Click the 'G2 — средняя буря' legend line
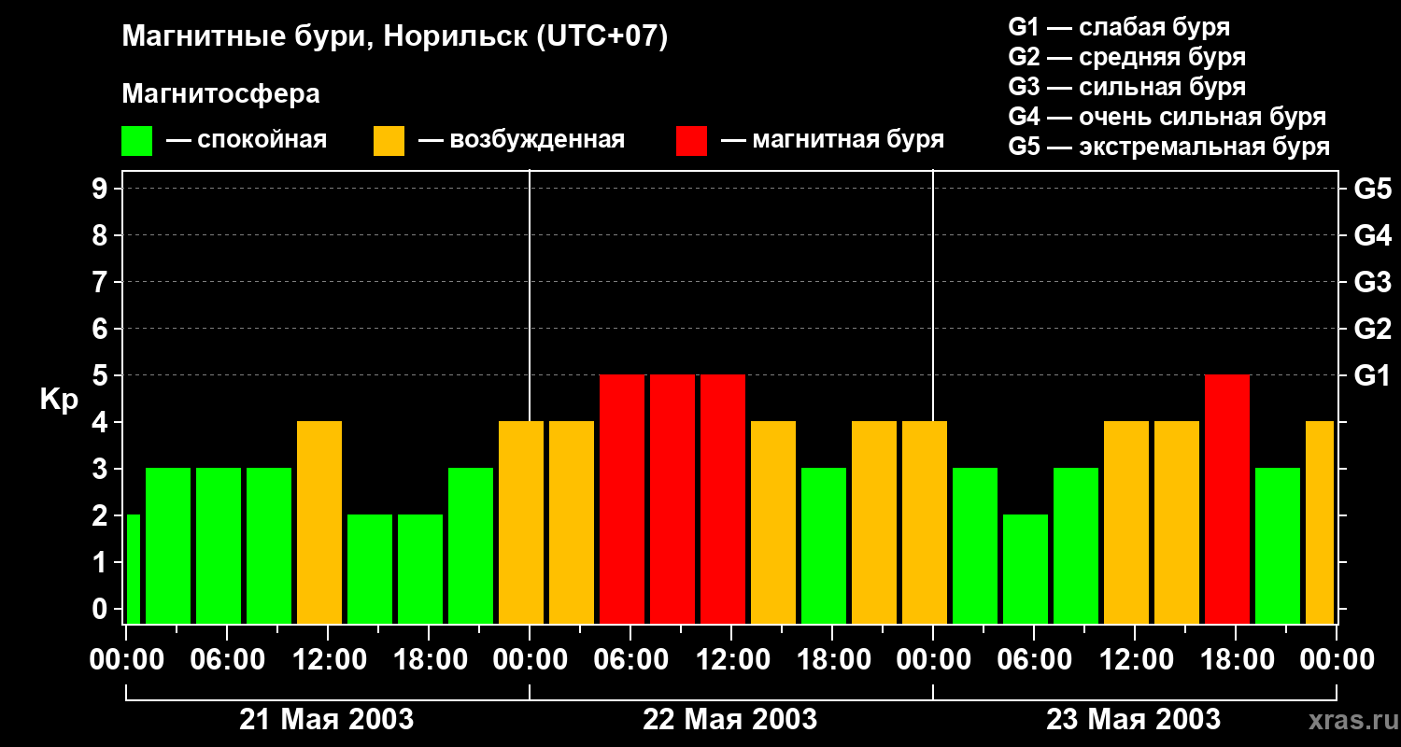This screenshot has width=1401, height=747. [x=1126, y=57]
